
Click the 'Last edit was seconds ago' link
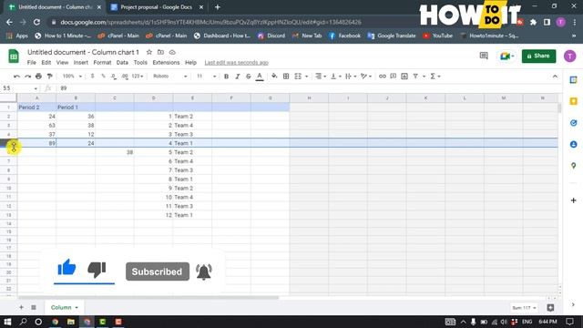[237, 63]
